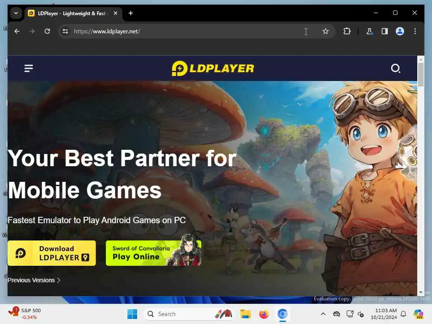
Task: Click the scrollbar up arrow
Action: pos(421,59)
